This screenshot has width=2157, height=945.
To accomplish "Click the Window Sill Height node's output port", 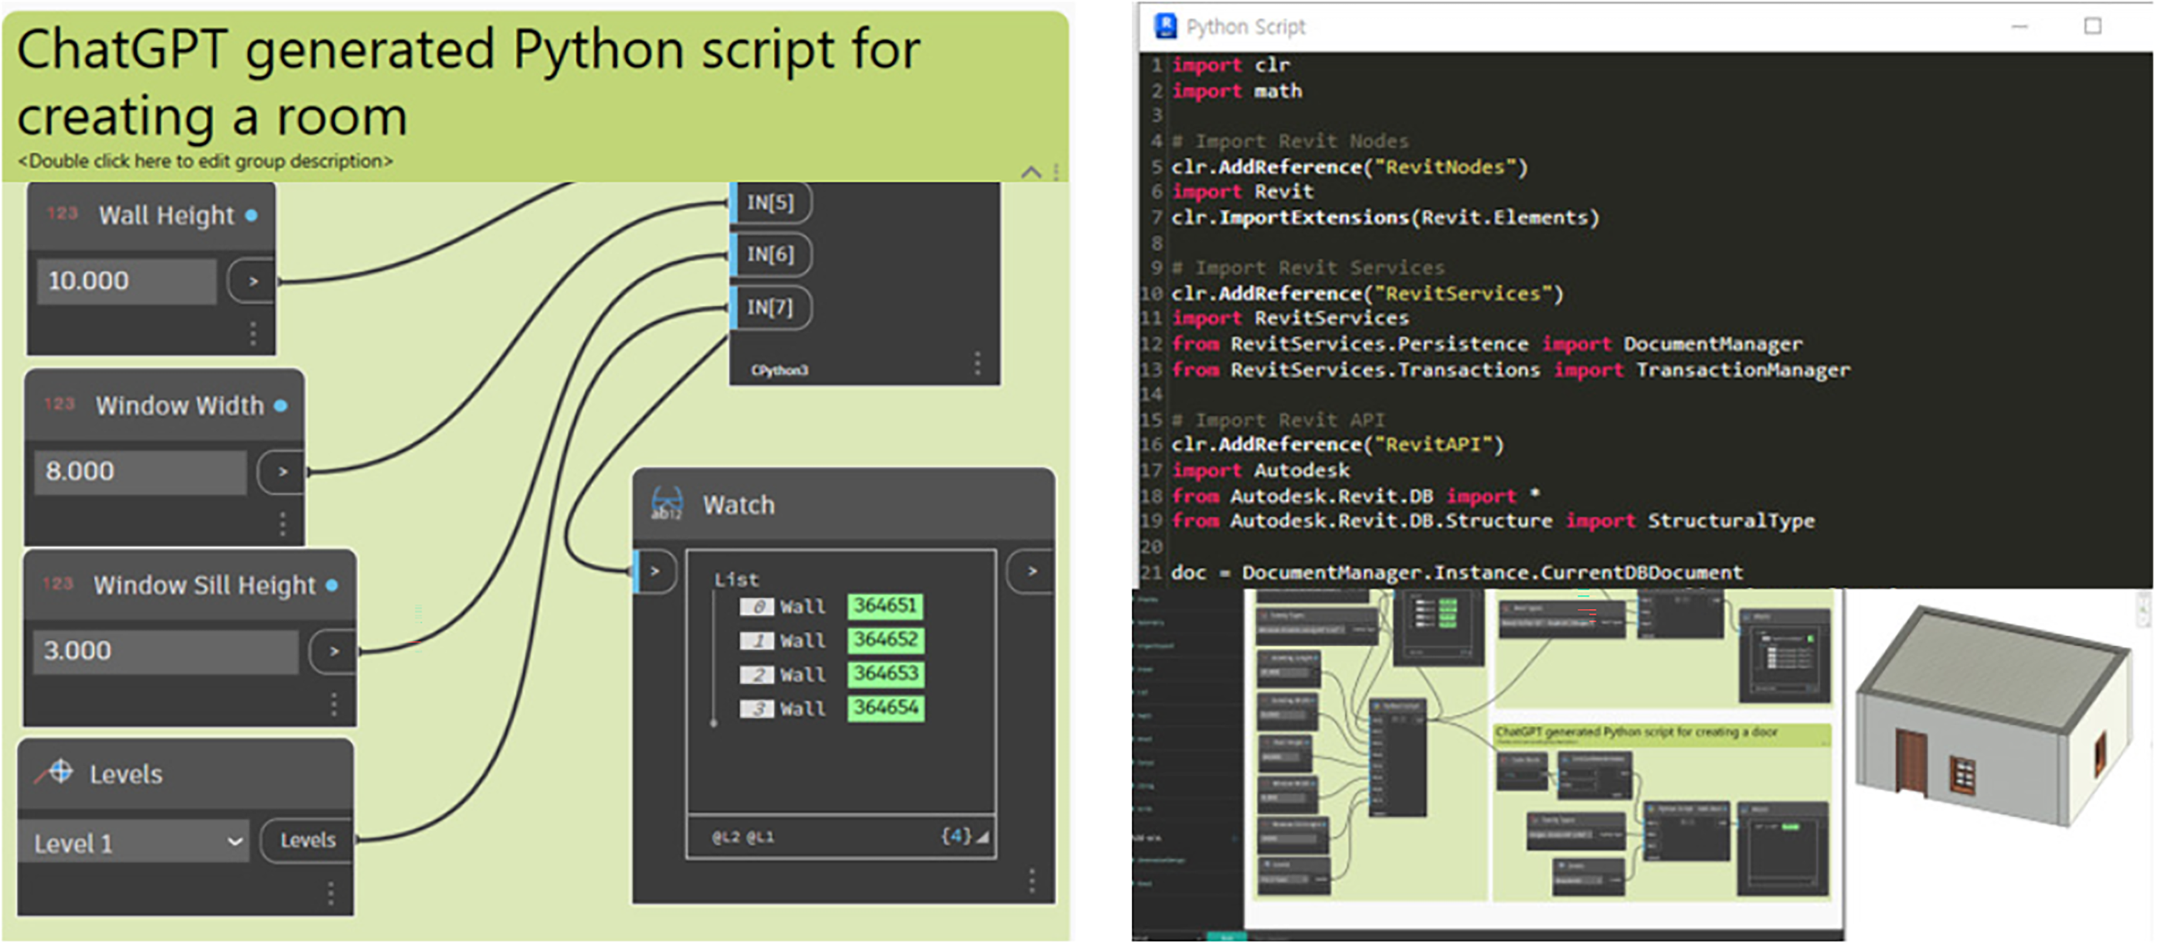I will (x=333, y=651).
